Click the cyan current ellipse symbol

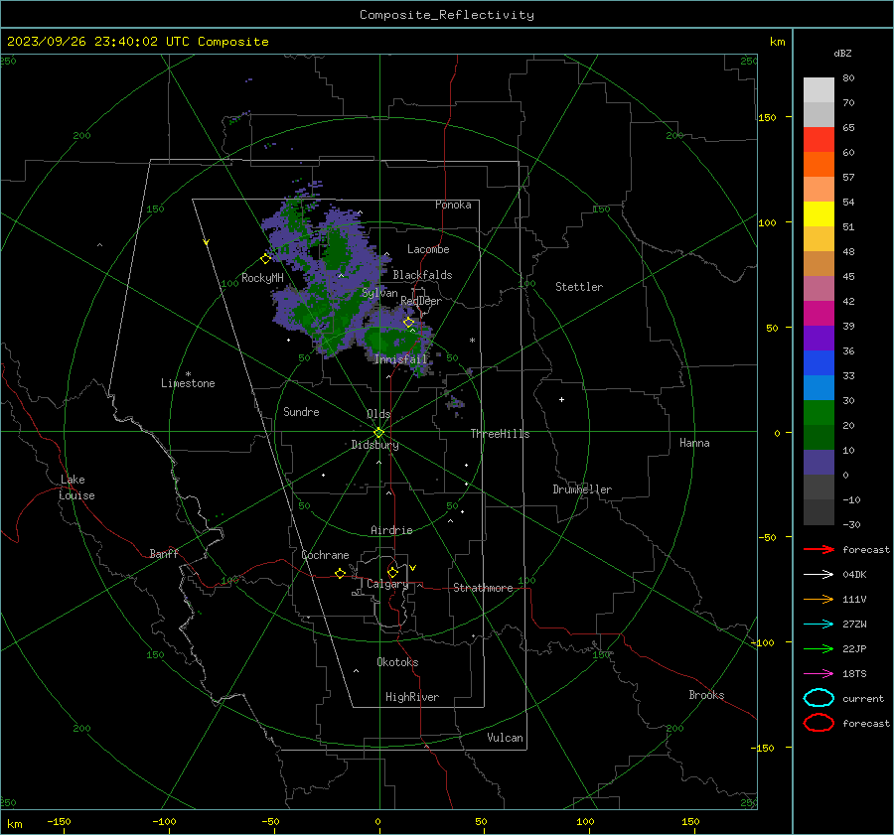[x=819, y=698]
